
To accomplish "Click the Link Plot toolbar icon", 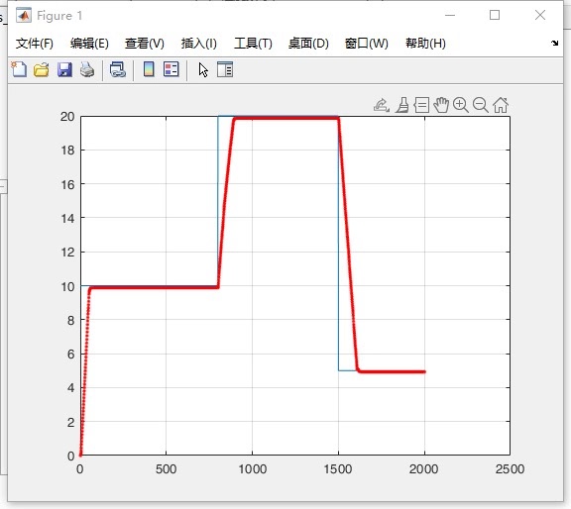I will (x=118, y=69).
